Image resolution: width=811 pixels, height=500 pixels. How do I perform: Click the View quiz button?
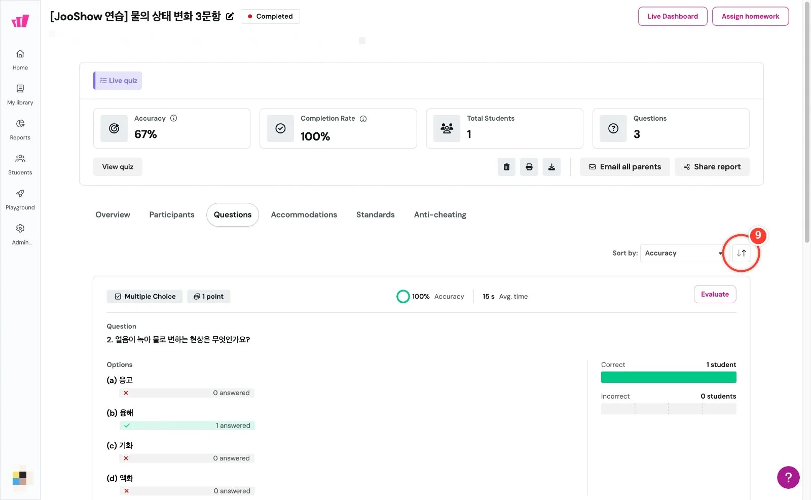pyautogui.click(x=118, y=167)
